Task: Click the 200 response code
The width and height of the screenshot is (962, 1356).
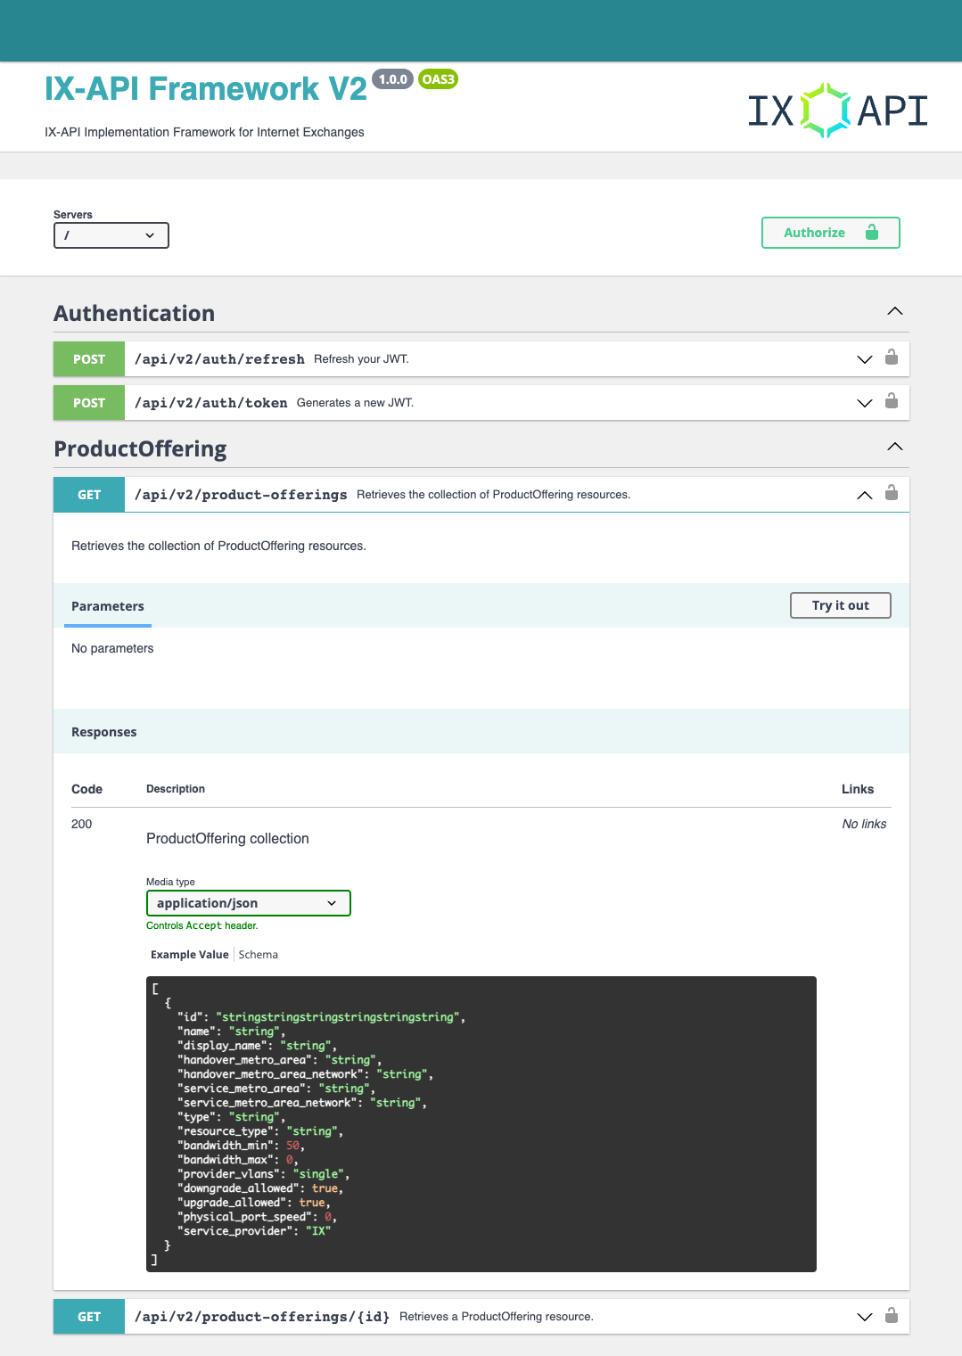Action: [x=81, y=824]
